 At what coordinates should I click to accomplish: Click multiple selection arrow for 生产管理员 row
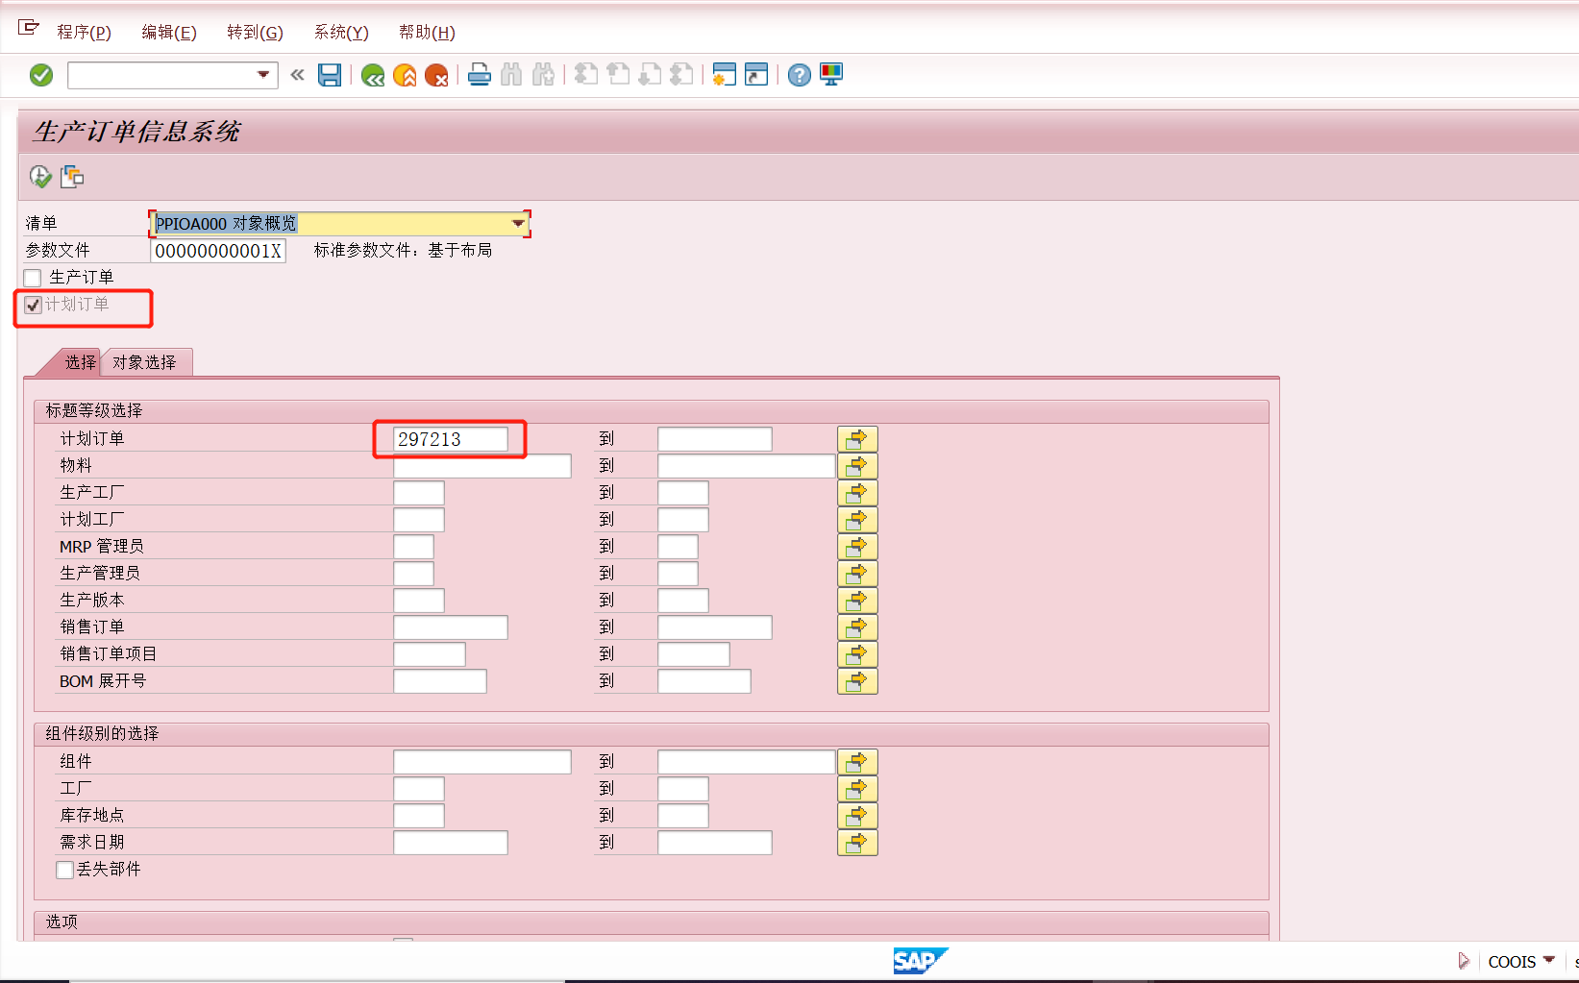tap(857, 574)
